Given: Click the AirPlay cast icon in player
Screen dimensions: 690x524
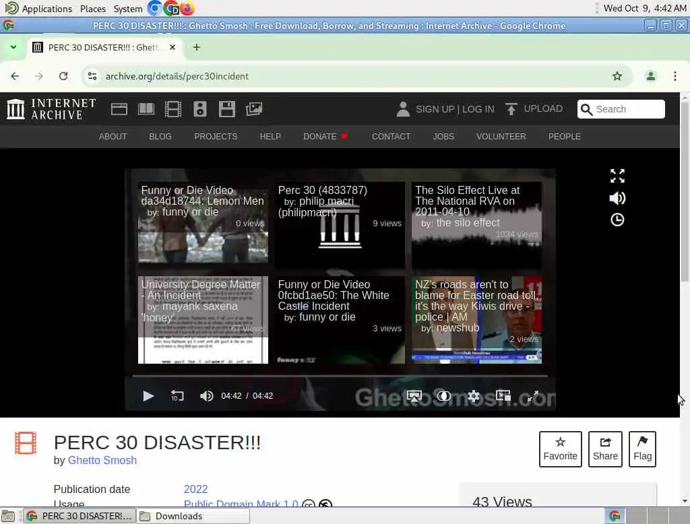Looking at the screenshot, I should tap(414, 396).
